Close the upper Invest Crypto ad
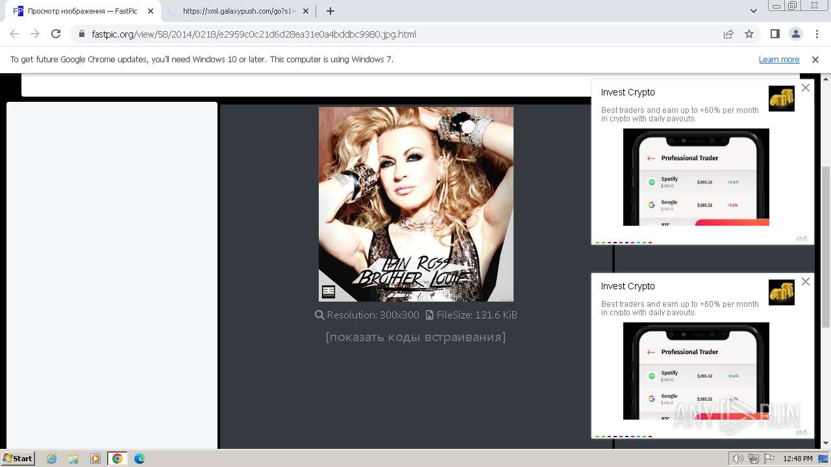 [x=806, y=88]
